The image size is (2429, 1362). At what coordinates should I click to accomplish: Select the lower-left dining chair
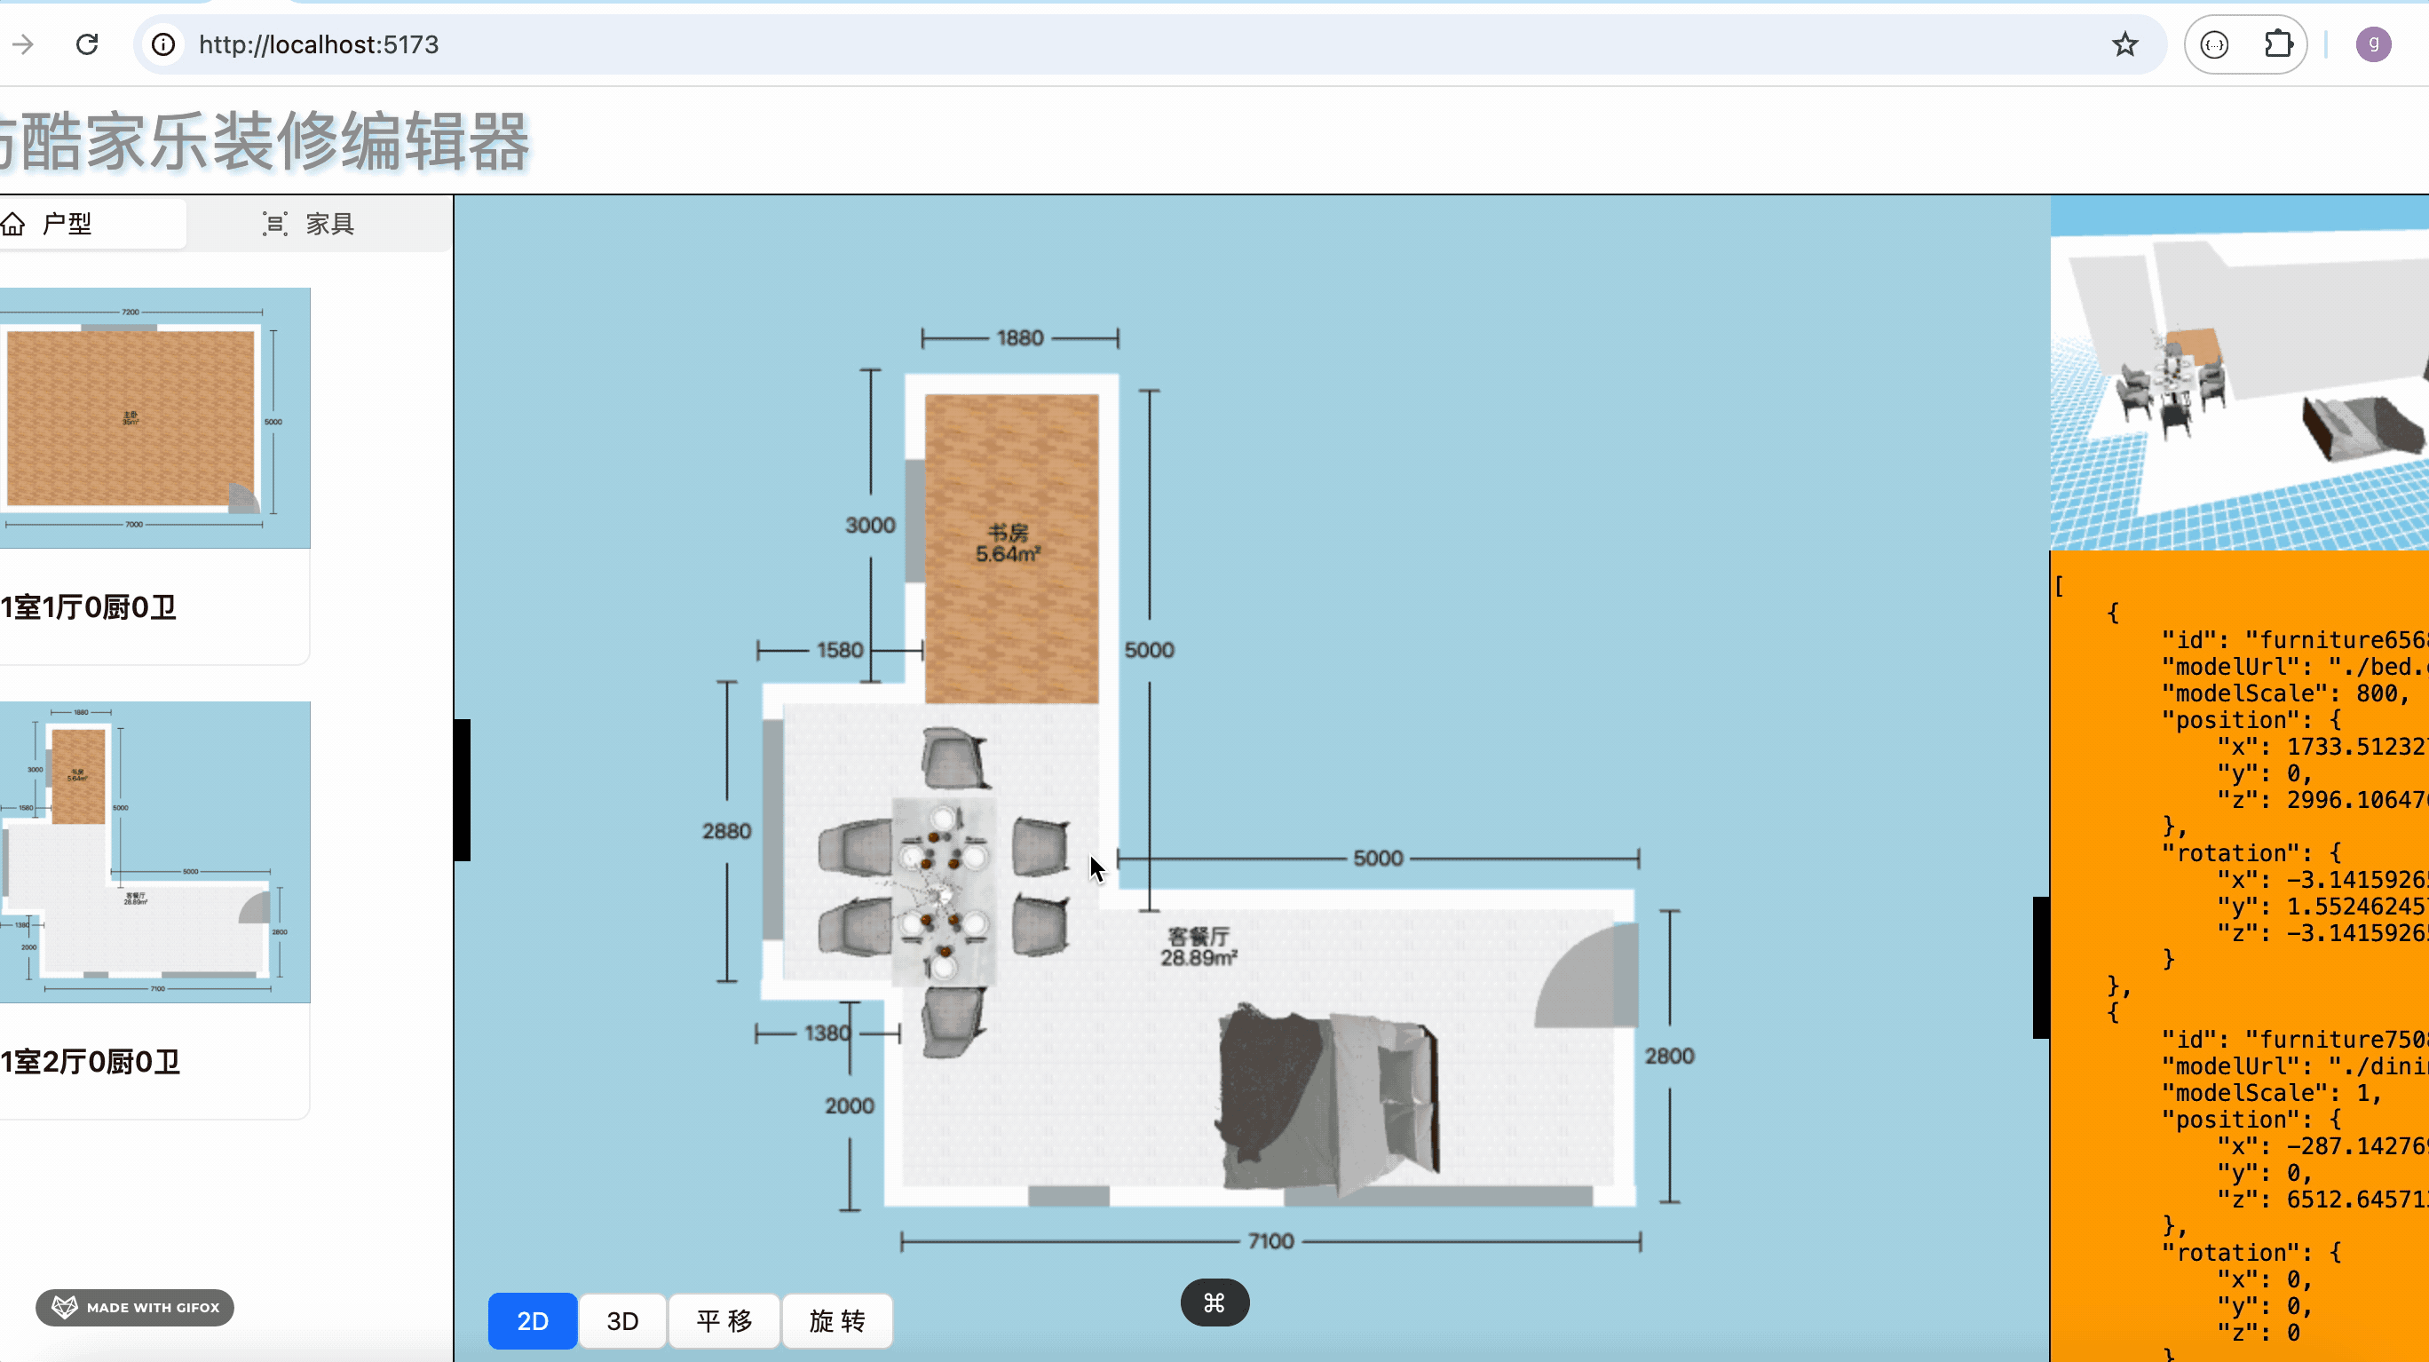[x=855, y=926]
